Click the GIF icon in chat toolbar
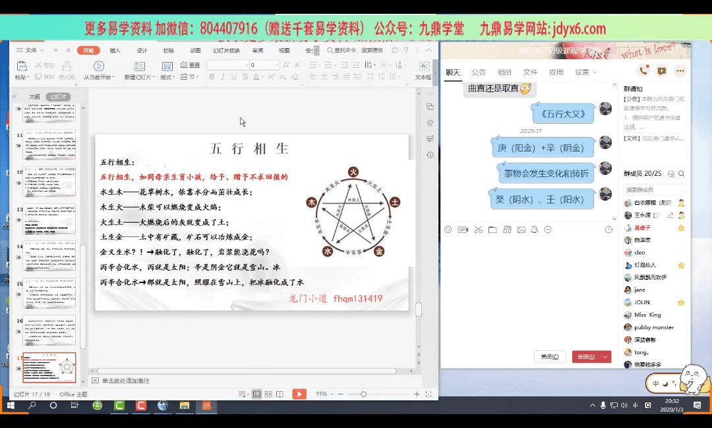This screenshot has height=428, width=712. point(463,230)
